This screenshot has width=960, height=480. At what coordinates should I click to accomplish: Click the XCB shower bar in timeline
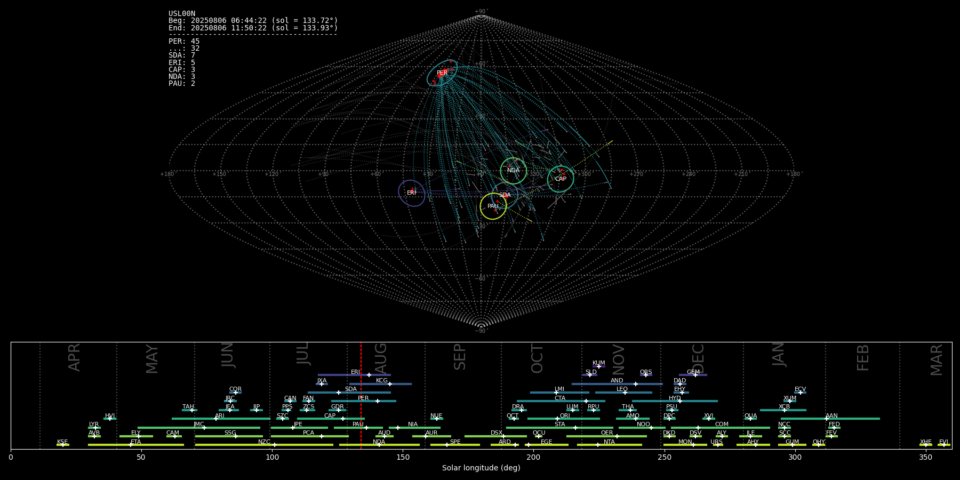[783, 410]
